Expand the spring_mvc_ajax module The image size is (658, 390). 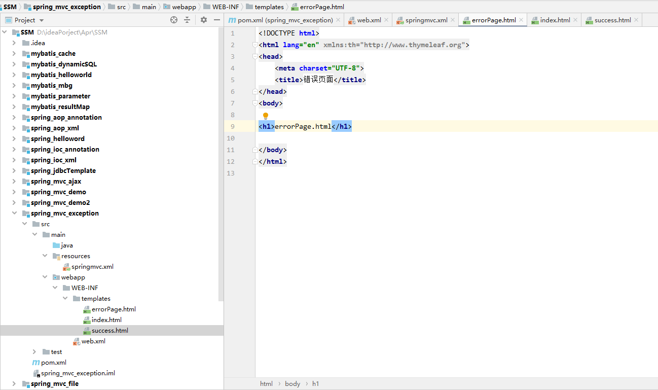pyautogui.click(x=14, y=182)
